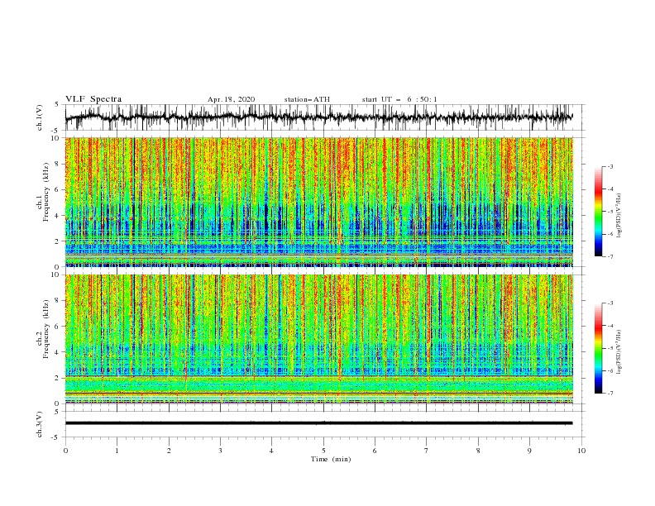Viewport: 655px width, 506px height.
Task: Click the time axis tick label "8"
Action: point(478,451)
